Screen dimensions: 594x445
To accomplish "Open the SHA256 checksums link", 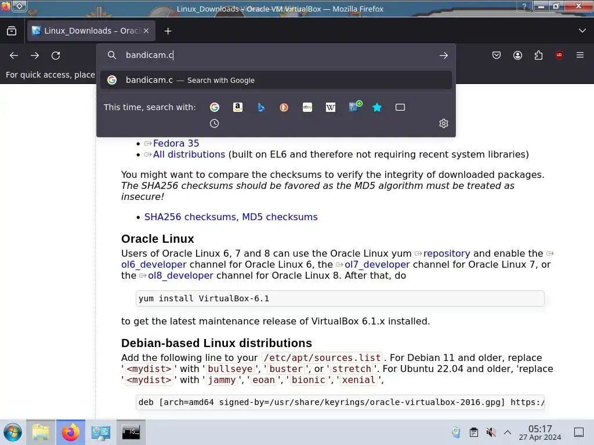I will [x=190, y=217].
